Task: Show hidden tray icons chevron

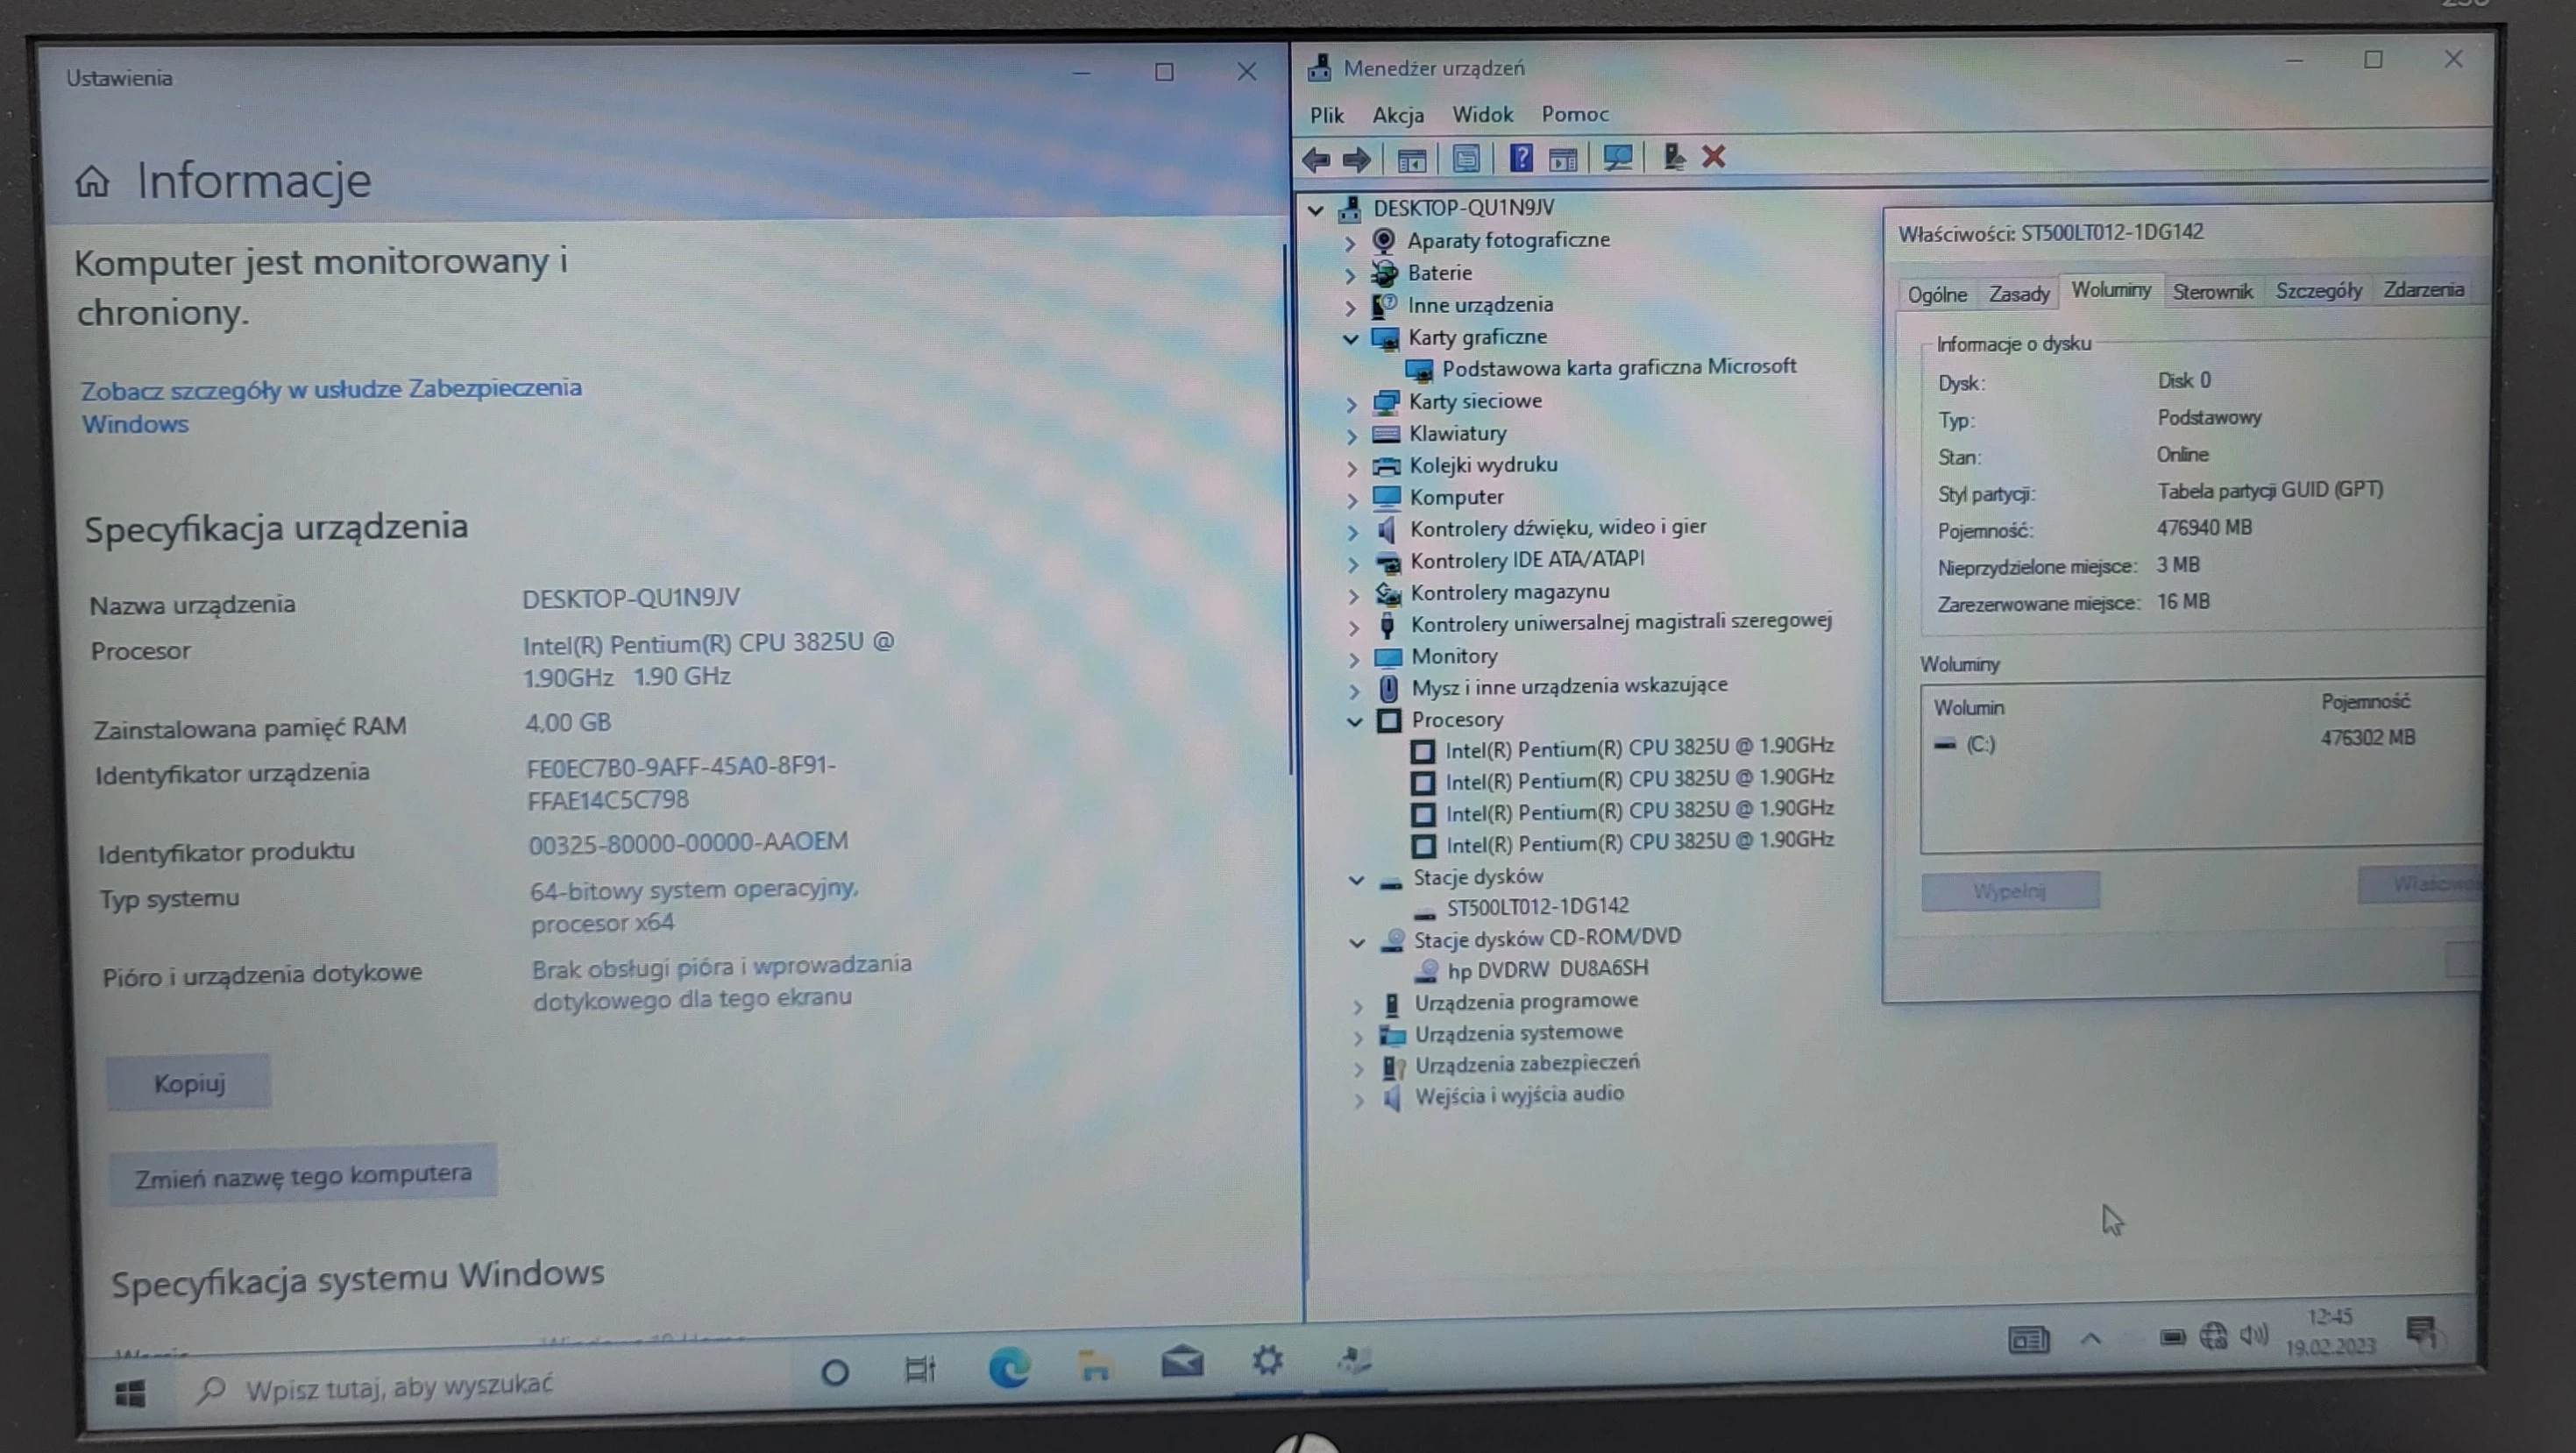Action: [x=2091, y=1339]
